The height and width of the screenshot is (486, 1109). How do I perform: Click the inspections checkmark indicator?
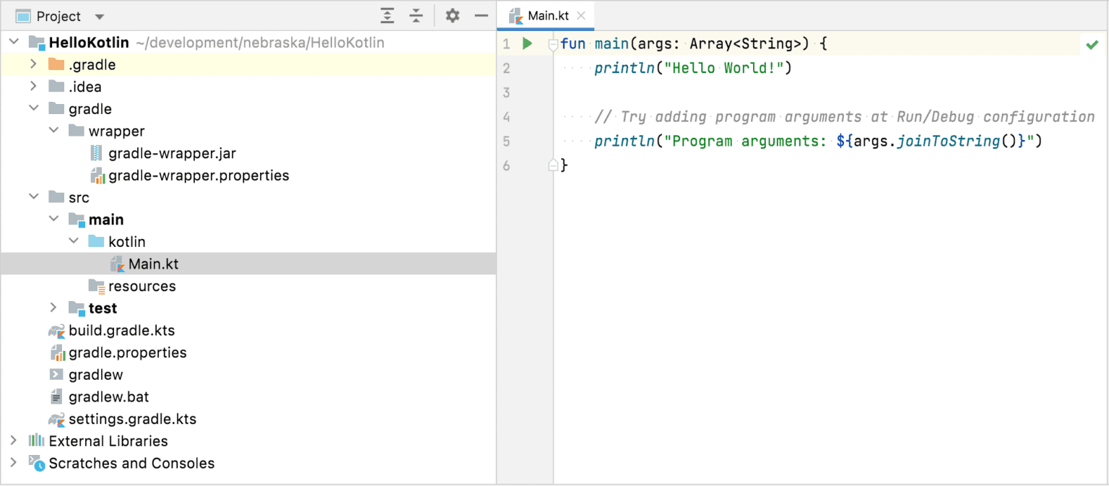point(1092,43)
